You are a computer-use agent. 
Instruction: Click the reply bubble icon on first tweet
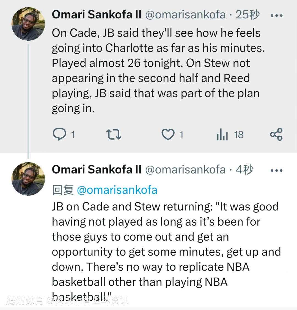pyautogui.click(x=59, y=135)
